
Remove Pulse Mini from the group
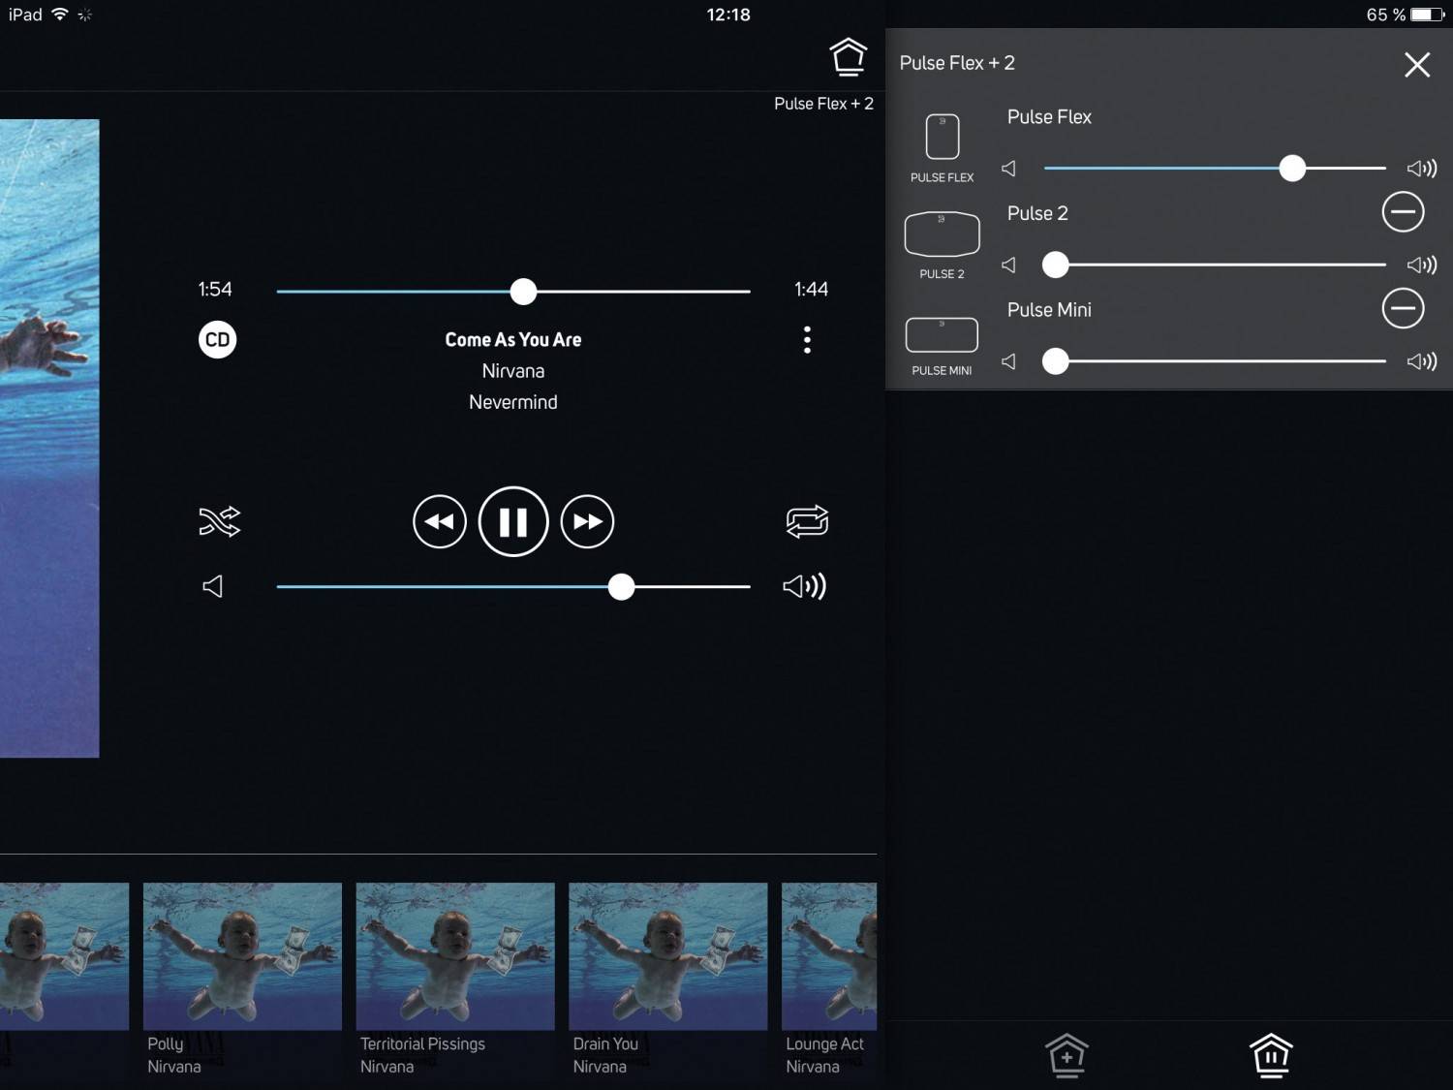(1403, 308)
